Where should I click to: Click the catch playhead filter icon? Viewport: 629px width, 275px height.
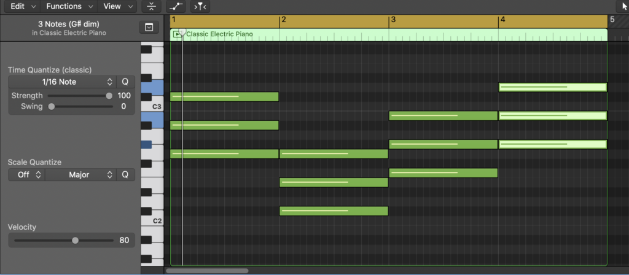[x=200, y=6]
